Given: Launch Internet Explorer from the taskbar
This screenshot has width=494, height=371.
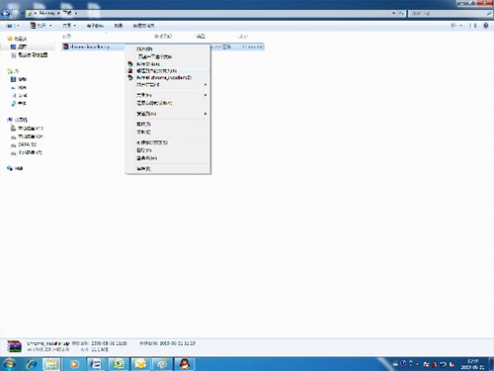Looking at the screenshot, I should [32, 364].
